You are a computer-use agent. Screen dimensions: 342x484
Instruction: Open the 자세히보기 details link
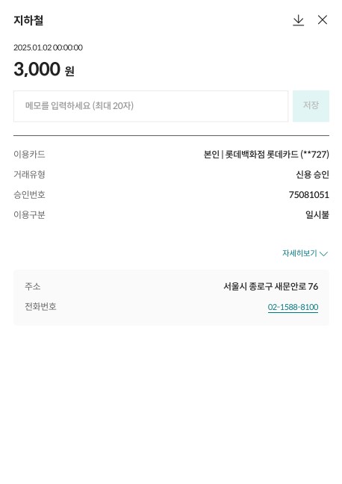click(299, 253)
